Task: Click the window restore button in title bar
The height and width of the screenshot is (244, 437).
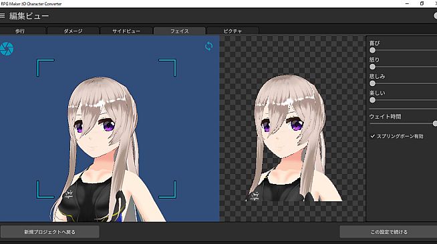Action: tap(422, 3)
